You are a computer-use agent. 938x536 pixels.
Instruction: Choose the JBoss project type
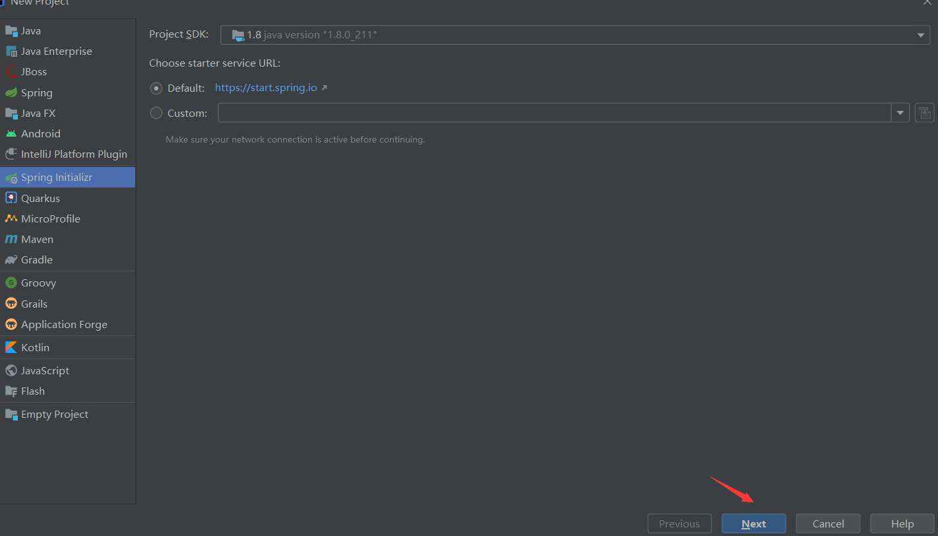click(67, 71)
